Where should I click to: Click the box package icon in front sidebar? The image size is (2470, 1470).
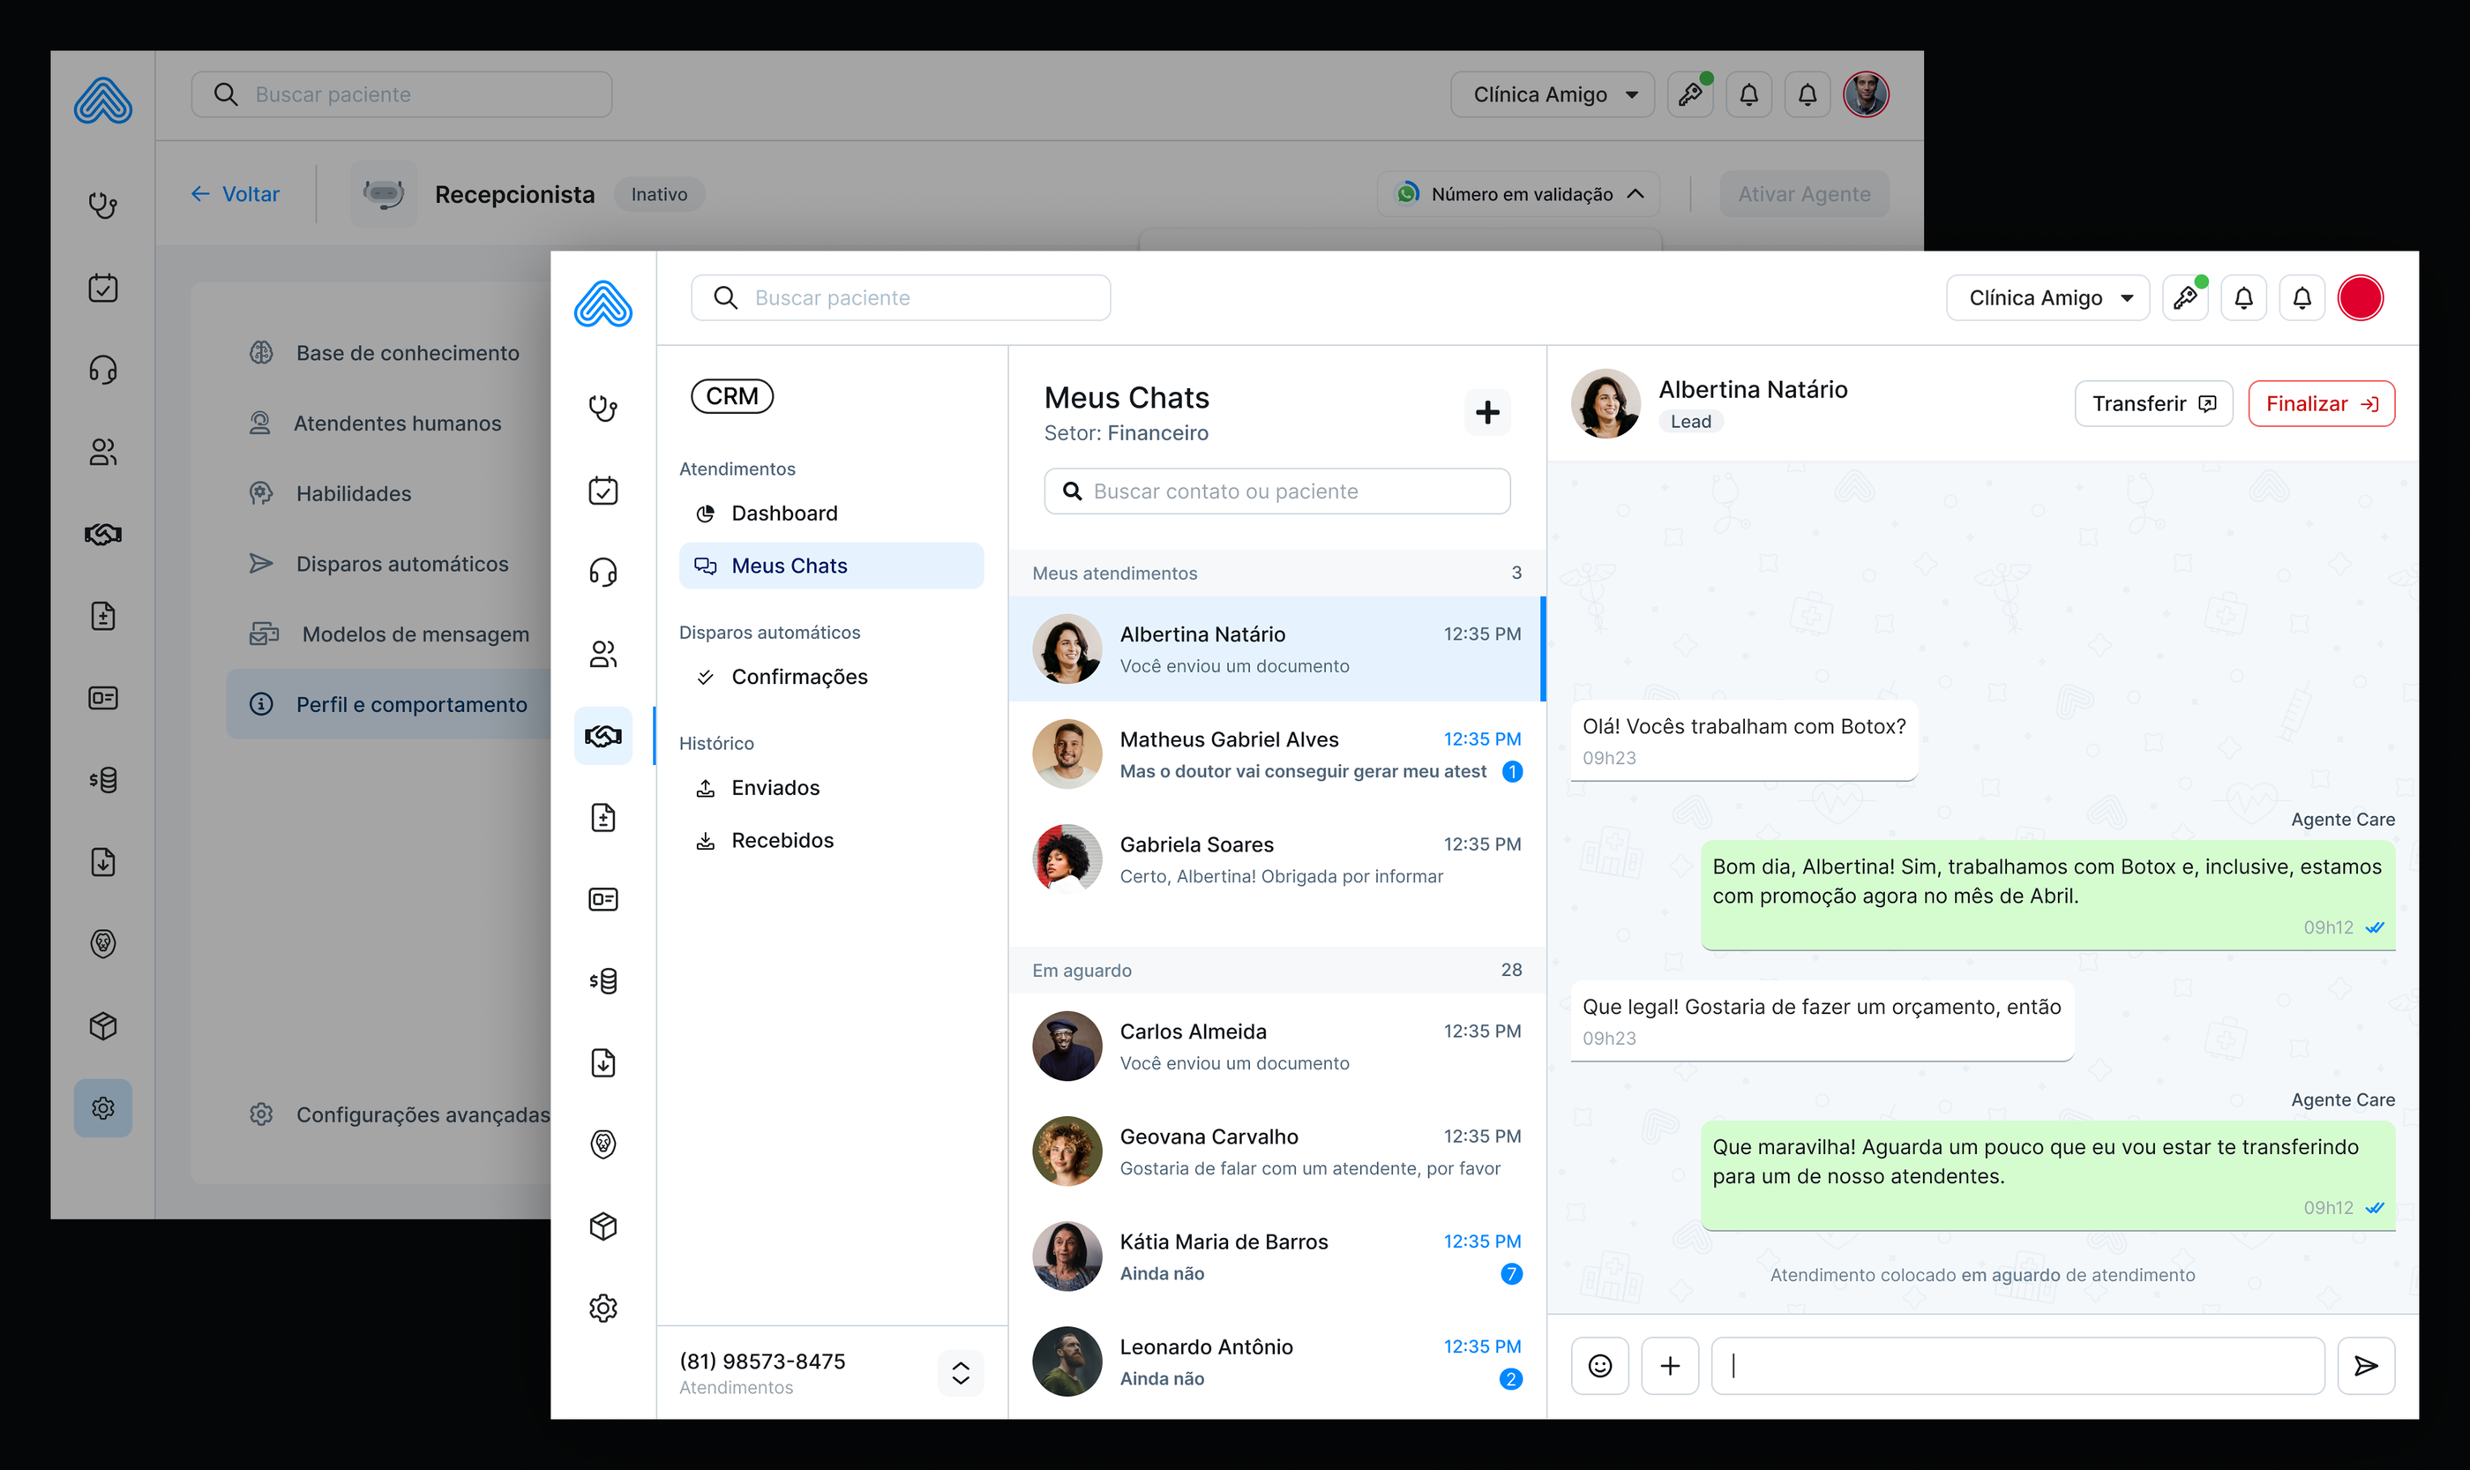pyautogui.click(x=603, y=1226)
